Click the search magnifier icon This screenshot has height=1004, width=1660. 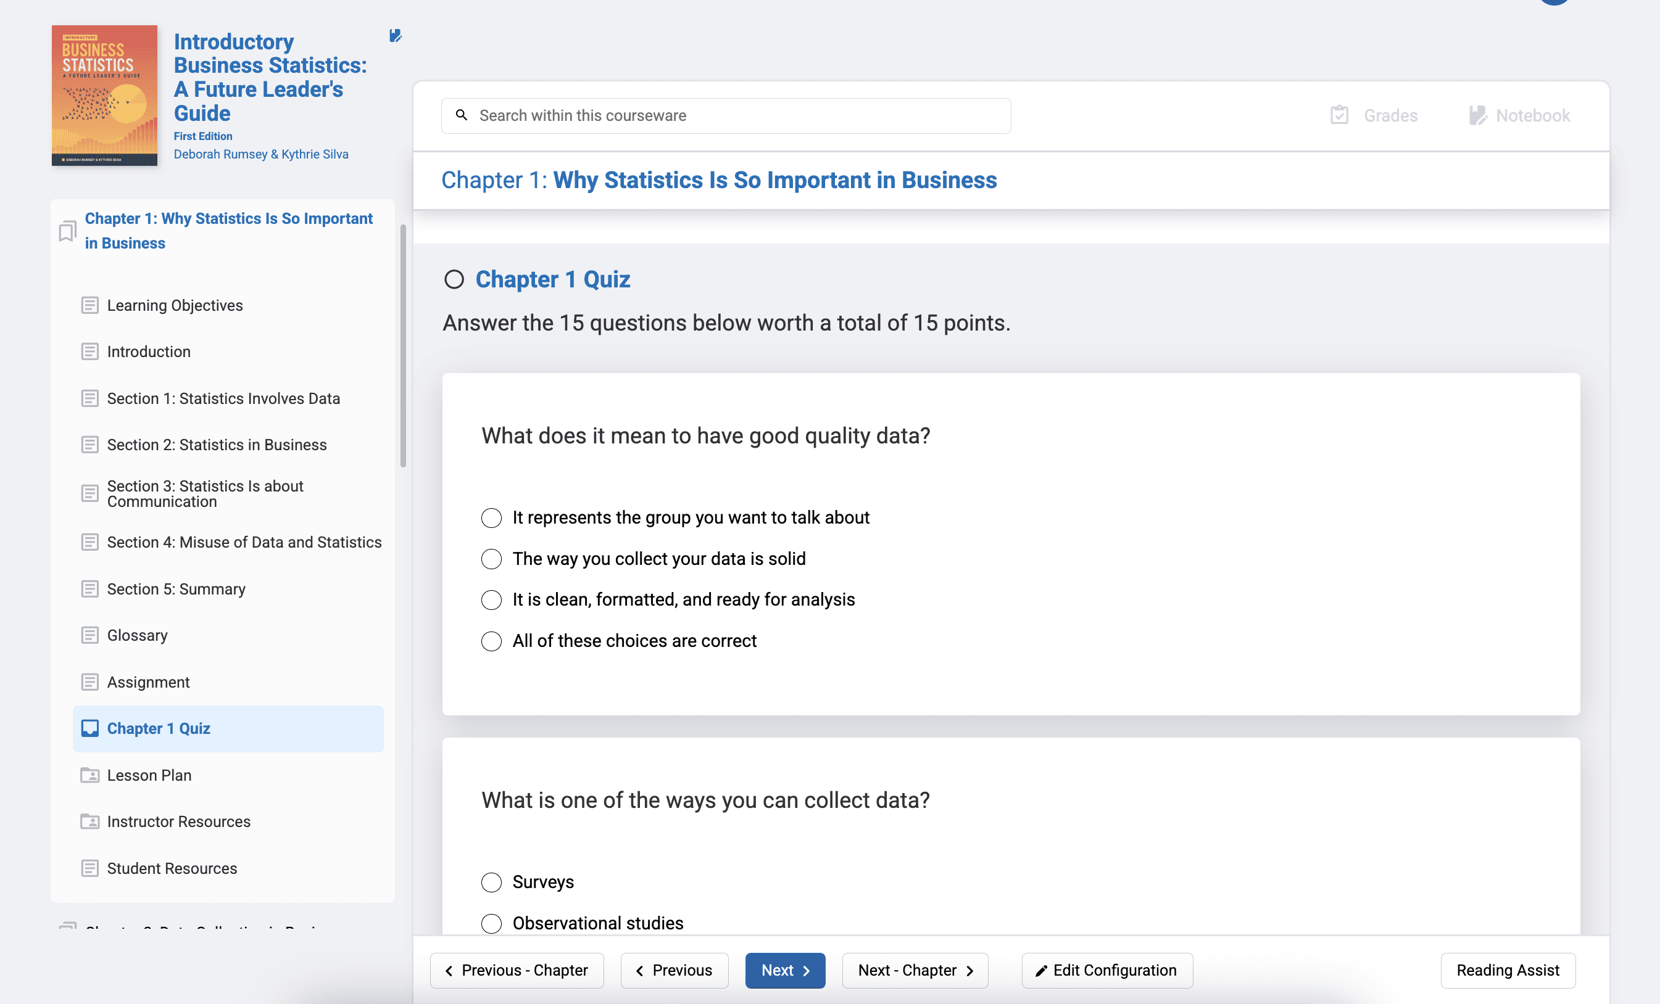pos(462,115)
